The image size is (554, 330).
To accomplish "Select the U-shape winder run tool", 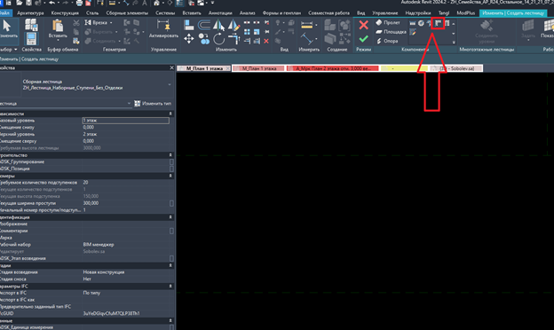I will 447,23.
